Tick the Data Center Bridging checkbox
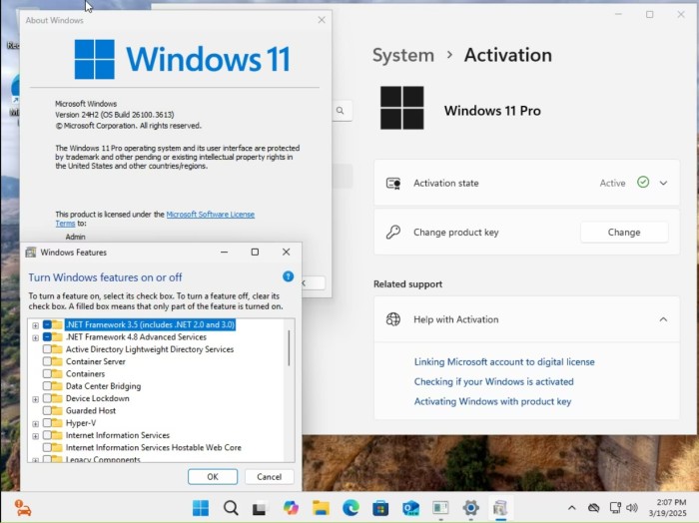The image size is (699, 523). pyautogui.click(x=47, y=386)
